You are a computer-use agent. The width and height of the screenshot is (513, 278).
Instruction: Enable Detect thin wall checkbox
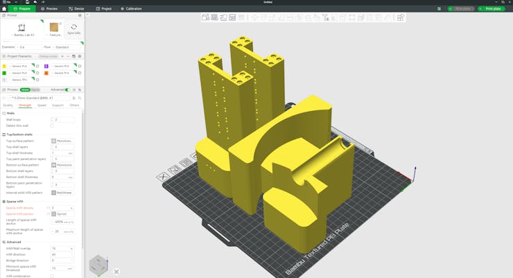(x=52, y=125)
